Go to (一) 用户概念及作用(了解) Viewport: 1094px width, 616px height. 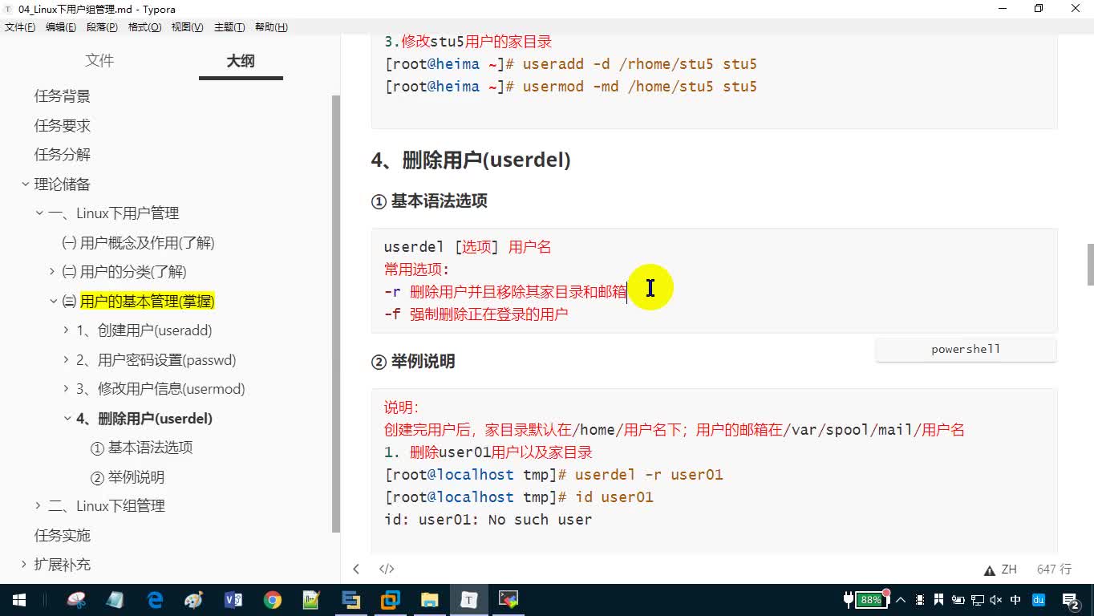pos(138,243)
